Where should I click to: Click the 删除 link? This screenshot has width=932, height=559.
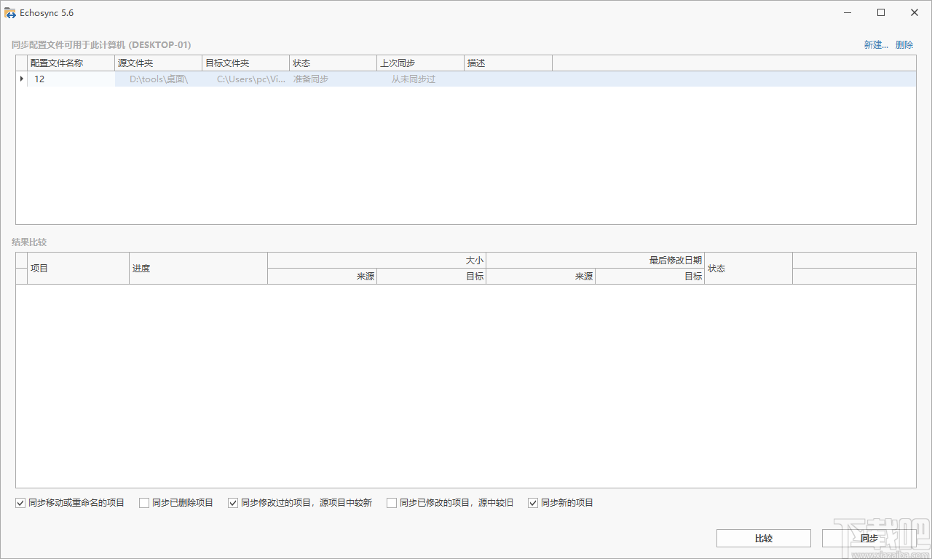tap(904, 45)
